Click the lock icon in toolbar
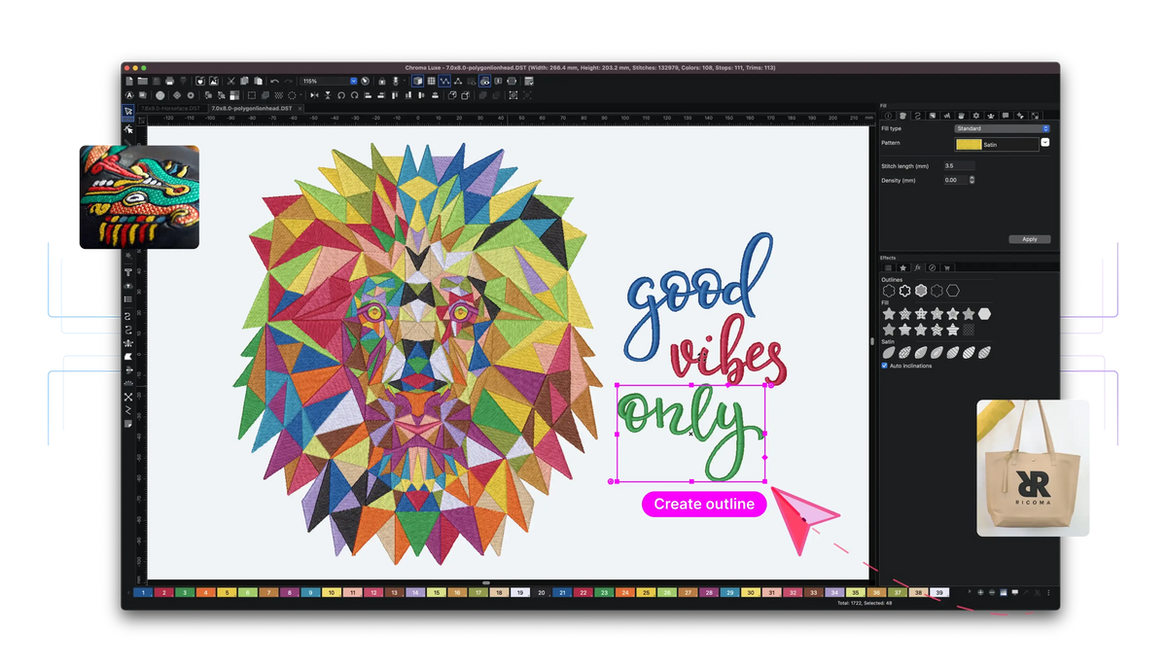 (x=382, y=81)
